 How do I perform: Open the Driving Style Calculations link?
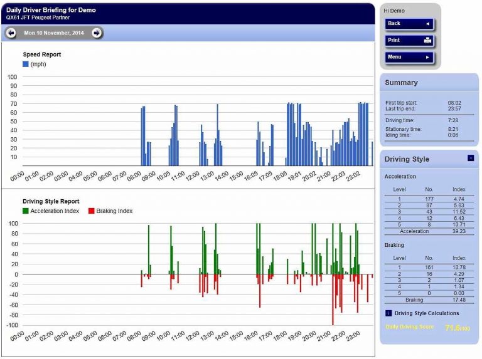[x=427, y=313]
